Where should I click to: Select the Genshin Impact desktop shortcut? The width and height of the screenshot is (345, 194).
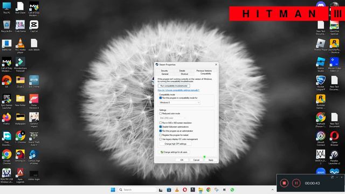tap(34, 120)
